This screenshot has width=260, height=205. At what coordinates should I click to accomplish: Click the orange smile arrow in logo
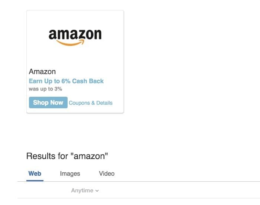[x=70, y=43]
